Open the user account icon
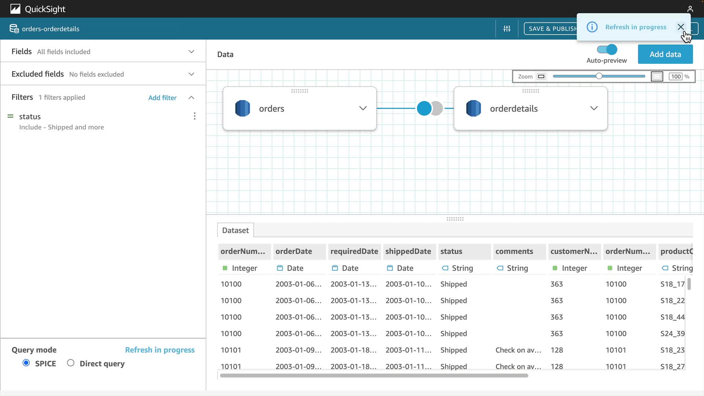This screenshot has width=704, height=396. (x=690, y=9)
